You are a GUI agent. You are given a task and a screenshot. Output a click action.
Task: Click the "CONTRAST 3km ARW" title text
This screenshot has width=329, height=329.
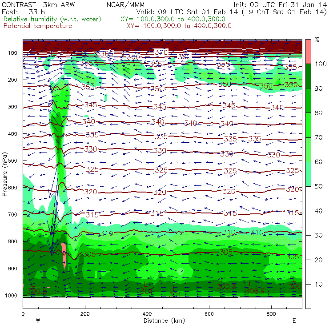38,4
